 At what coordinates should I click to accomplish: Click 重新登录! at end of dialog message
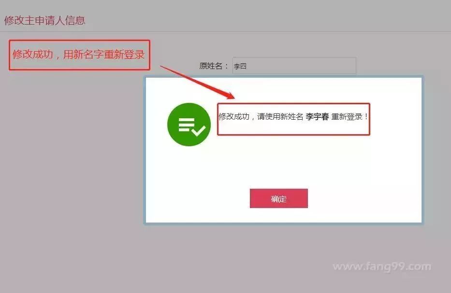pos(350,116)
